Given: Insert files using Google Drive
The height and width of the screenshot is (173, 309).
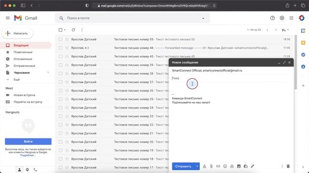Looking at the screenshot, I should 232,166.
